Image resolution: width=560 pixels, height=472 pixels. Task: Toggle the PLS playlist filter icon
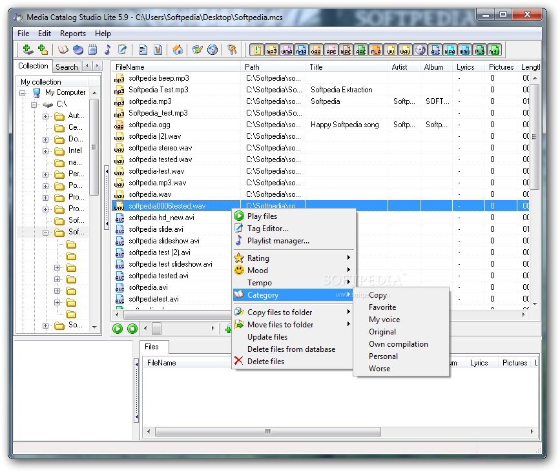pyautogui.click(x=480, y=50)
